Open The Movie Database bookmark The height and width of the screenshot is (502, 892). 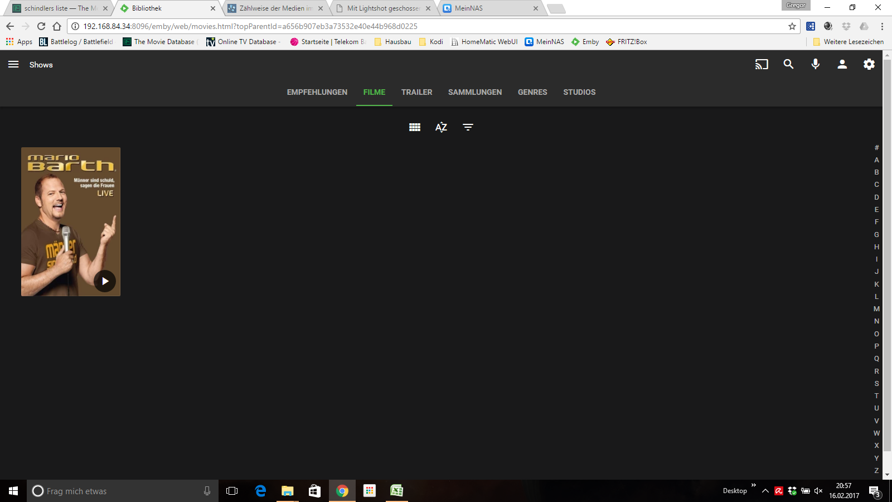point(160,42)
